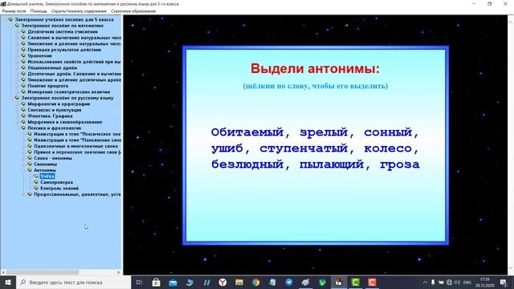514x289 pixels.
Task: Click the icon beside 'Использование свойств действий'
Action: coord(23,62)
